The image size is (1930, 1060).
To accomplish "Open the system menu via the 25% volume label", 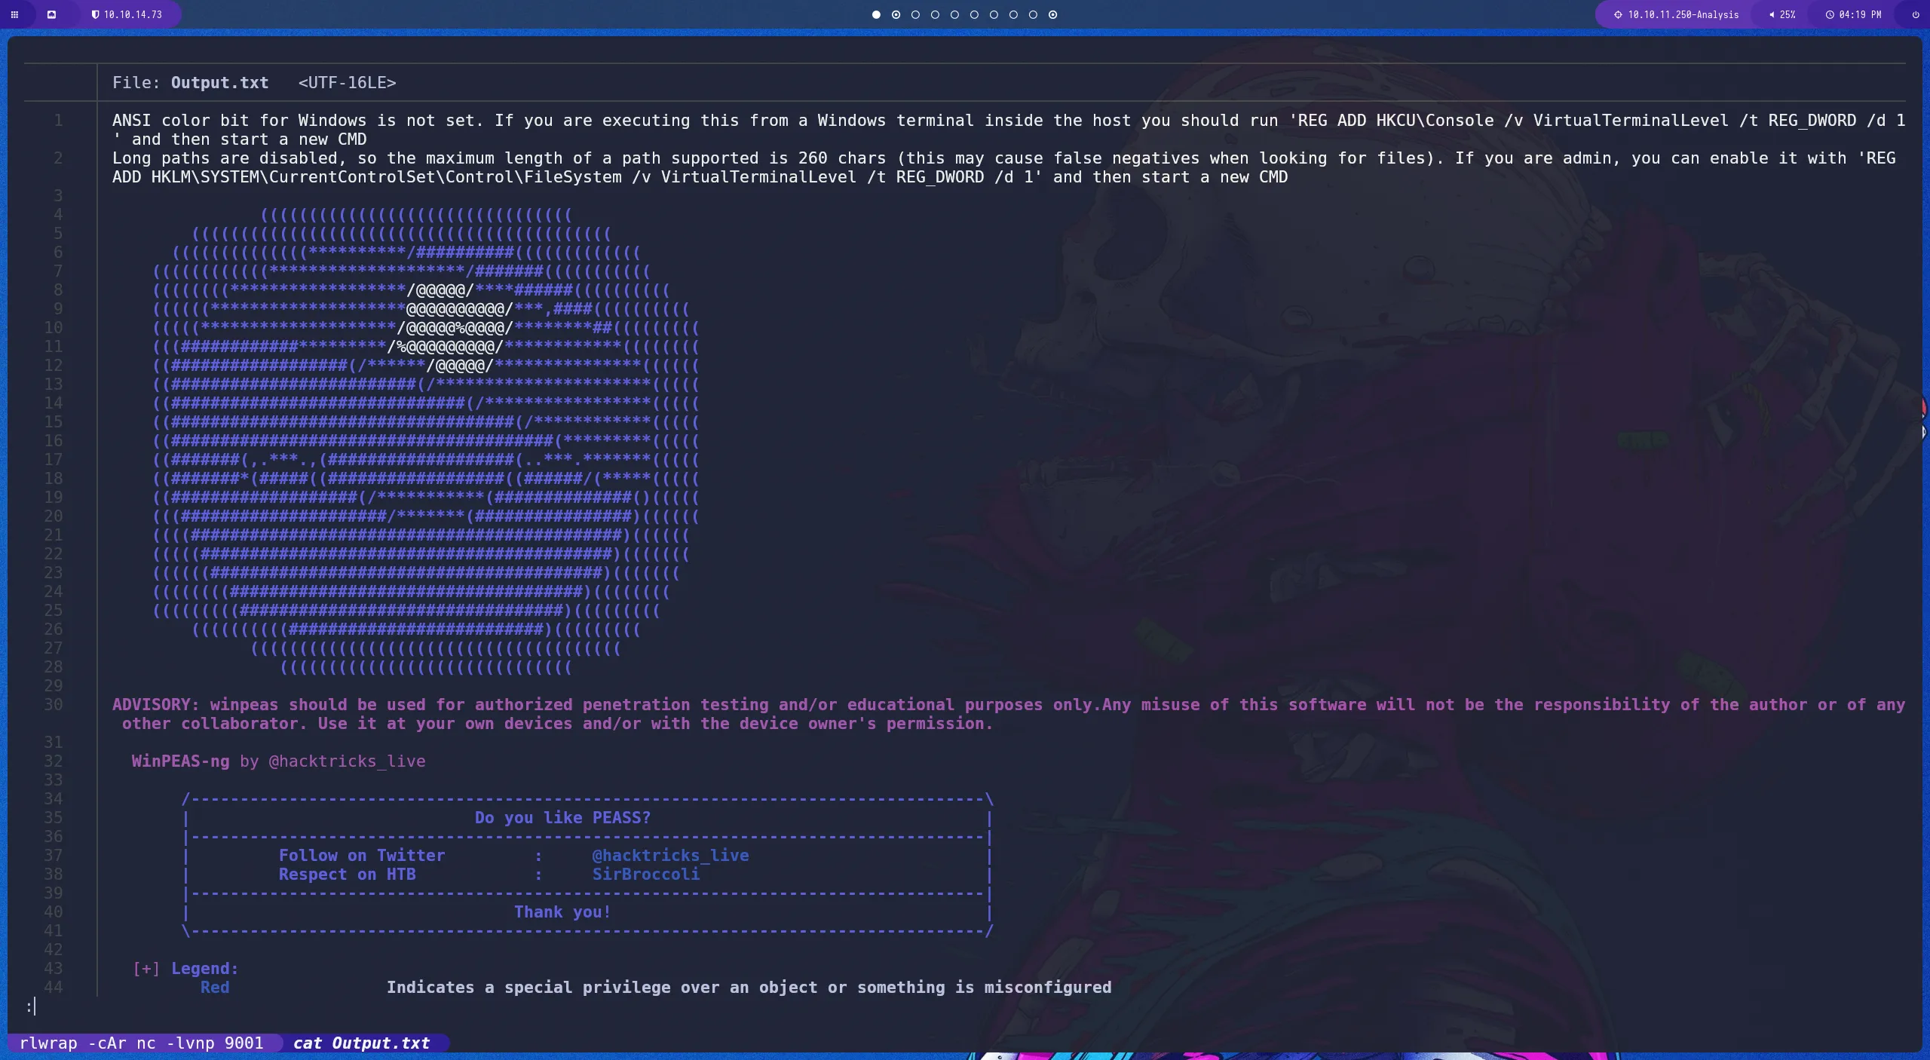I will click(1788, 14).
